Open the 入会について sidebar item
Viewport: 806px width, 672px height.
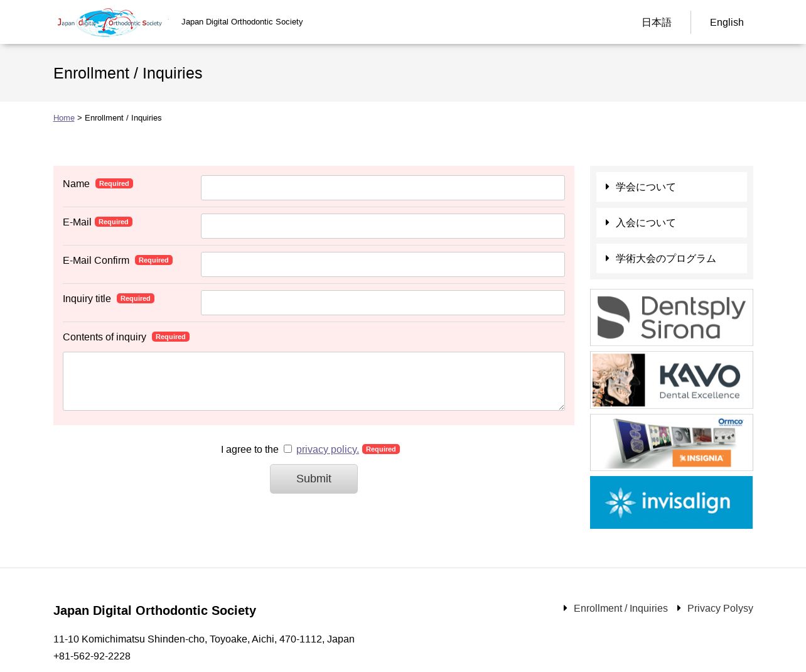(672, 223)
